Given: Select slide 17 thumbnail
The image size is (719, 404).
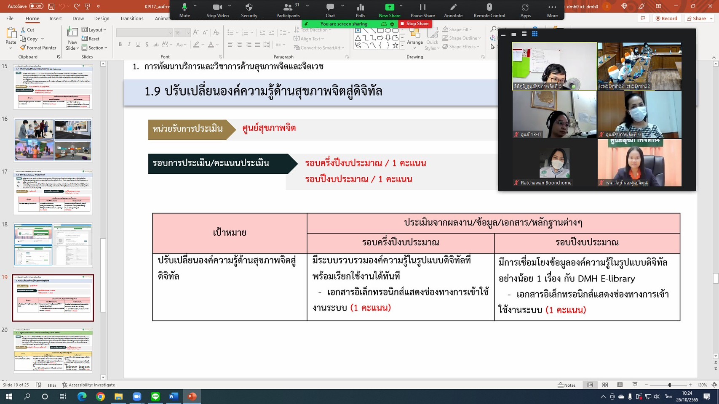Looking at the screenshot, I should (53, 192).
